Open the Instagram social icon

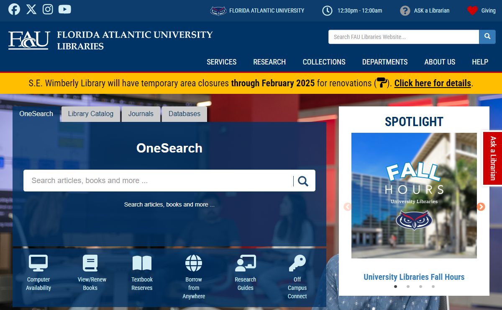pos(48,9)
